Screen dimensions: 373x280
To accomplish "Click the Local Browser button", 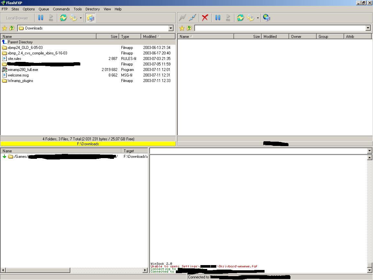I will 17,18.
